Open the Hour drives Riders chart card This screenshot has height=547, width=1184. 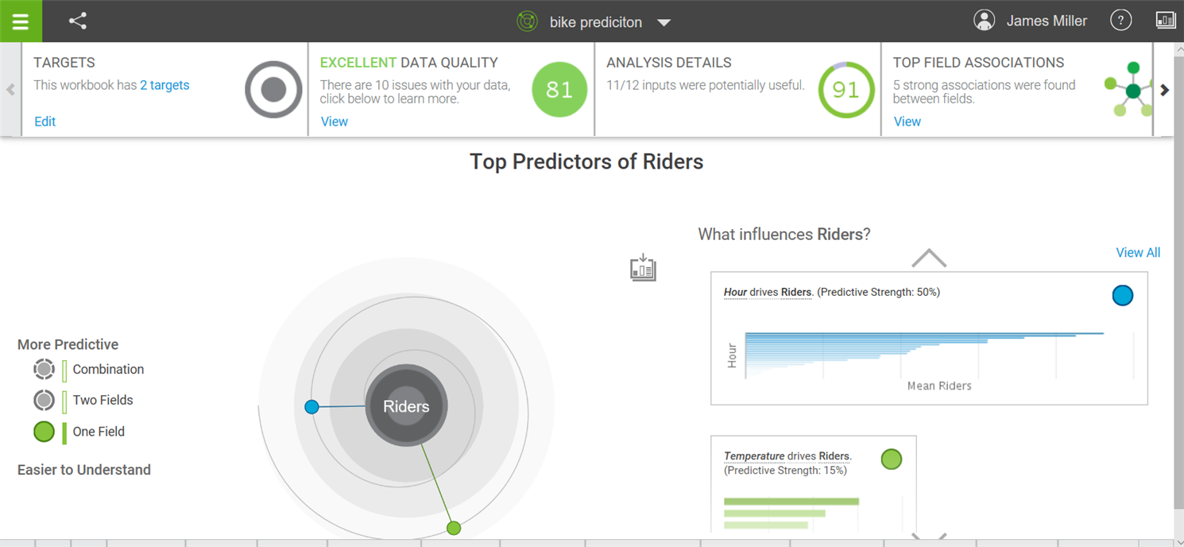[928, 339]
